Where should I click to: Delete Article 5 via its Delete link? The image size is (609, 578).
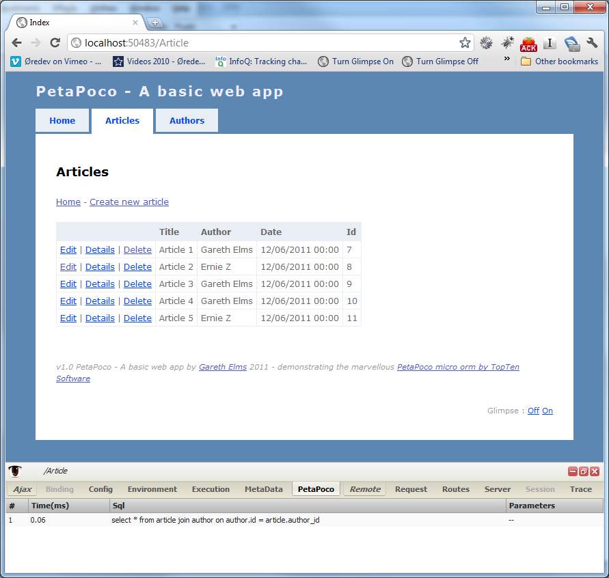(x=137, y=318)
